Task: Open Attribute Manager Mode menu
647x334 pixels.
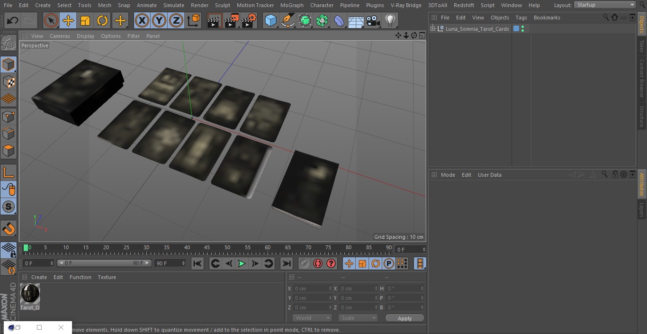Action: [x=448, y=175]
